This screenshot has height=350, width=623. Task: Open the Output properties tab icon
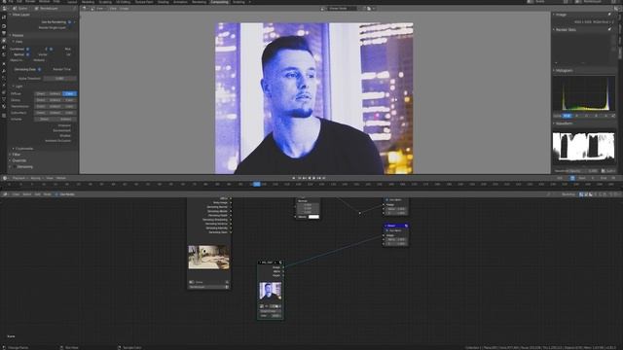[4, 33]
